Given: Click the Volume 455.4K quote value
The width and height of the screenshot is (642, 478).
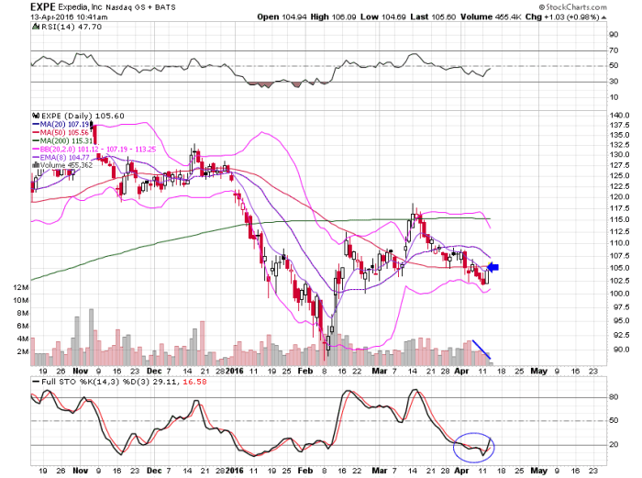Looking at the screenshot, I should (x=491, y=17).
